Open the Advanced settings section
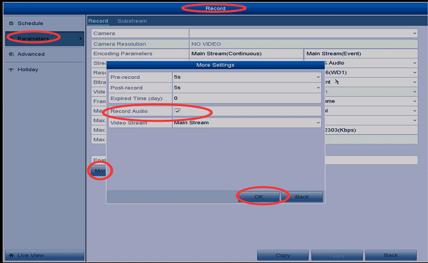 pos(45,54)
